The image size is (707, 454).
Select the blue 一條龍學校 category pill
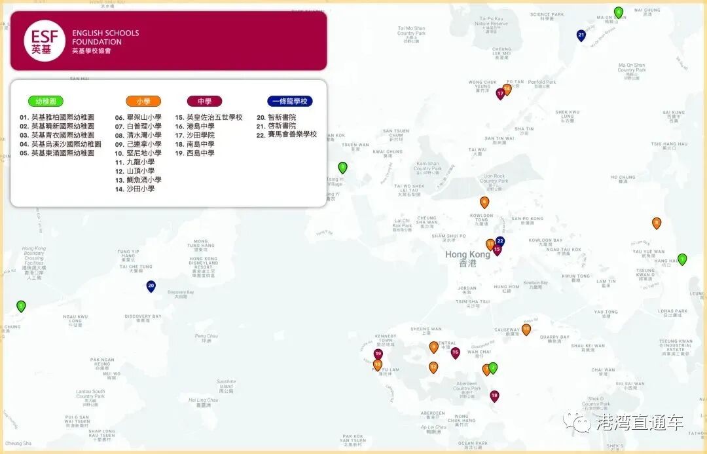pos(290,101)
